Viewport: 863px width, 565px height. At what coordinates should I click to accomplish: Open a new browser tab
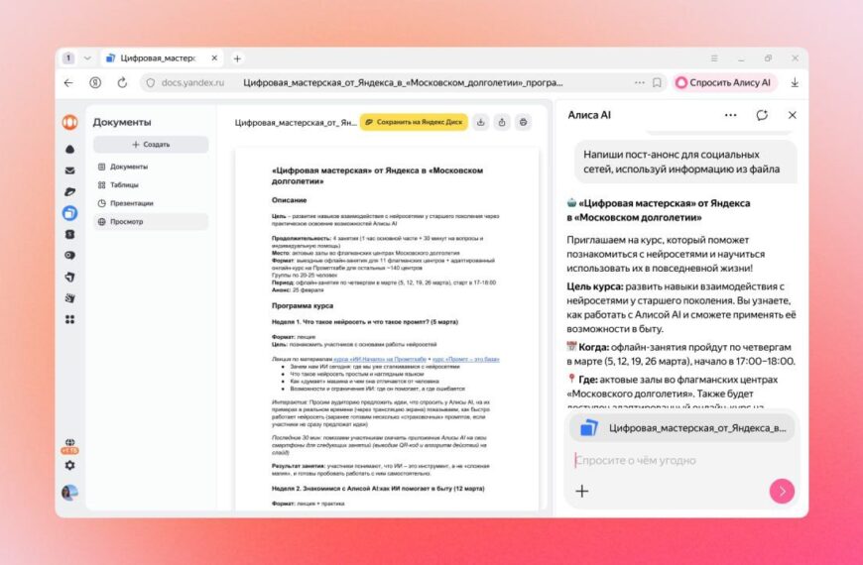pos(237,58)
